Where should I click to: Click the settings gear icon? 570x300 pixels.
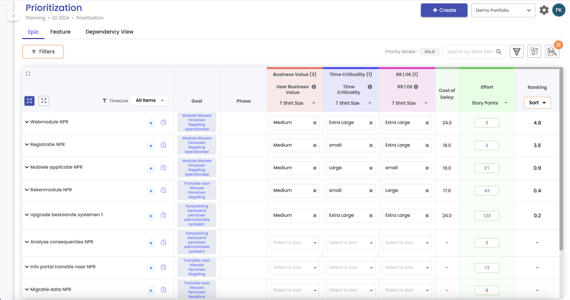[544, 10]
